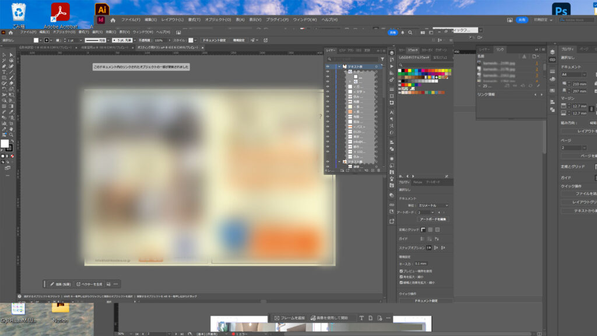Click the blue 共有 button in InDesign

click(522, 20)
